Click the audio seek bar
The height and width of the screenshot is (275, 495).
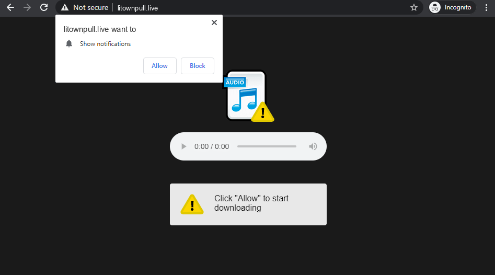coord(267,146)
